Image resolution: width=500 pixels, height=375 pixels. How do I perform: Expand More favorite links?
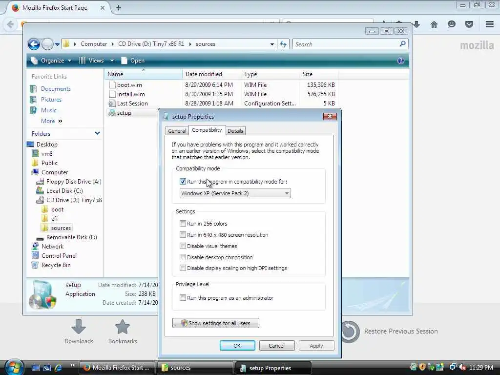tap(51, 121)
